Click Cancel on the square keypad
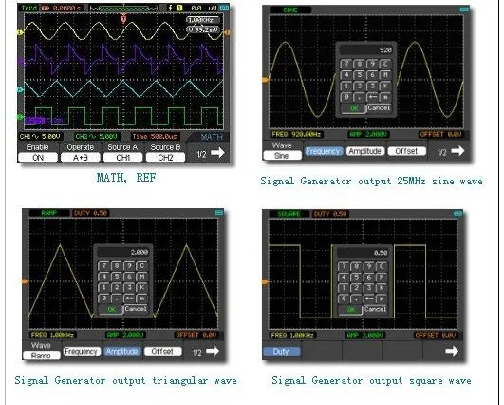Screen dimensions: 504x405 (x=376, y=309)
